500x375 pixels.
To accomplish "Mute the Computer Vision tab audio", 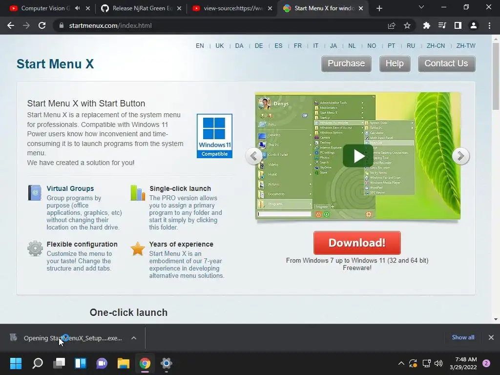I will point(78,8).
